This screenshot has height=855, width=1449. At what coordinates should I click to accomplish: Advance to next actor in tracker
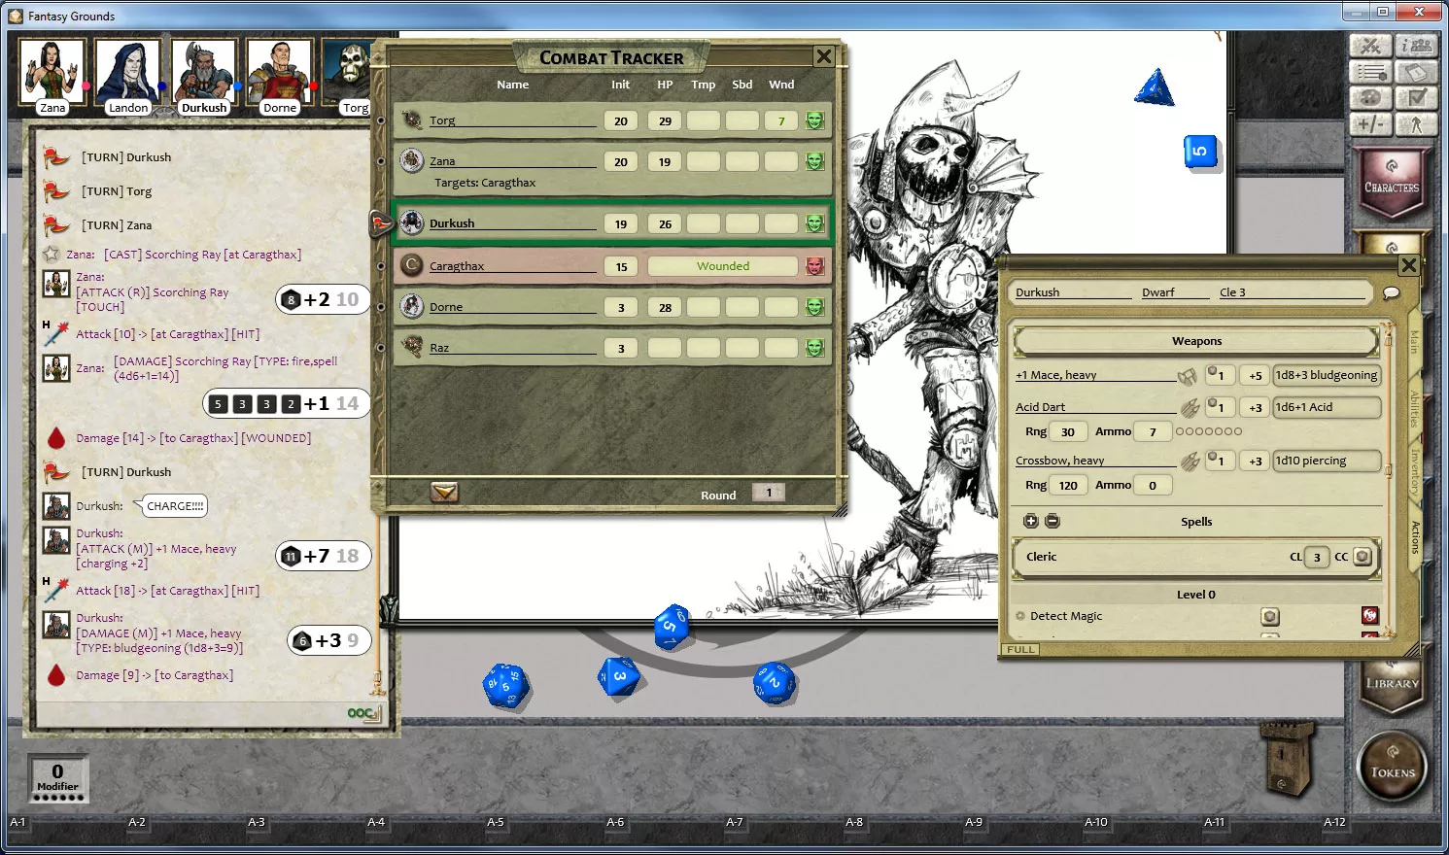pyautogui.click(x=444, y=493)
